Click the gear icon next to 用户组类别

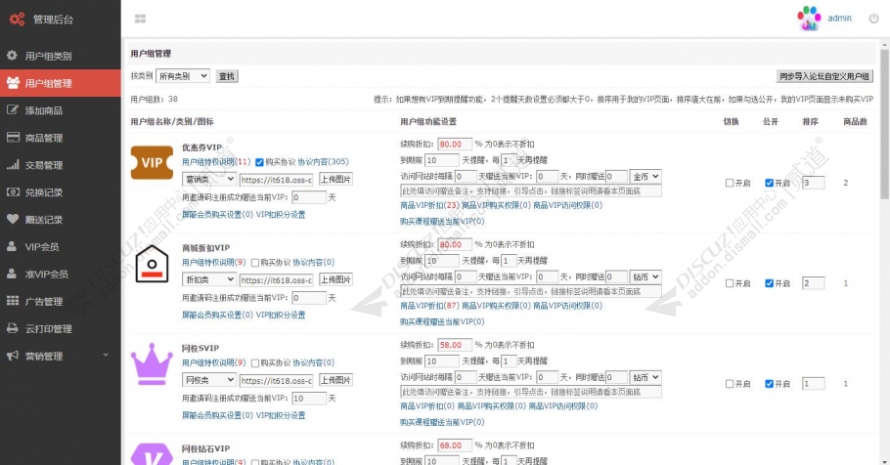[x=12, y=56]
